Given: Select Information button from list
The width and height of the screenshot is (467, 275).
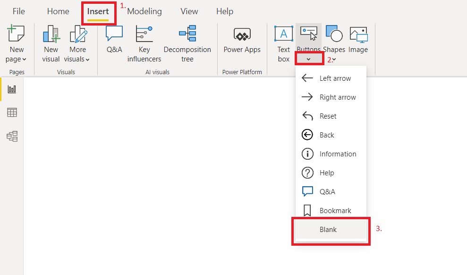Looking at the screenshot, I should coord(337,154).
